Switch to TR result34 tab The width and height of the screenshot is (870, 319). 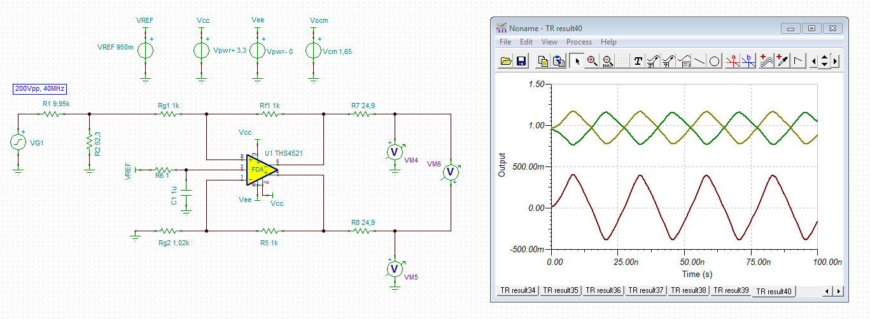[x=518, y=290]
